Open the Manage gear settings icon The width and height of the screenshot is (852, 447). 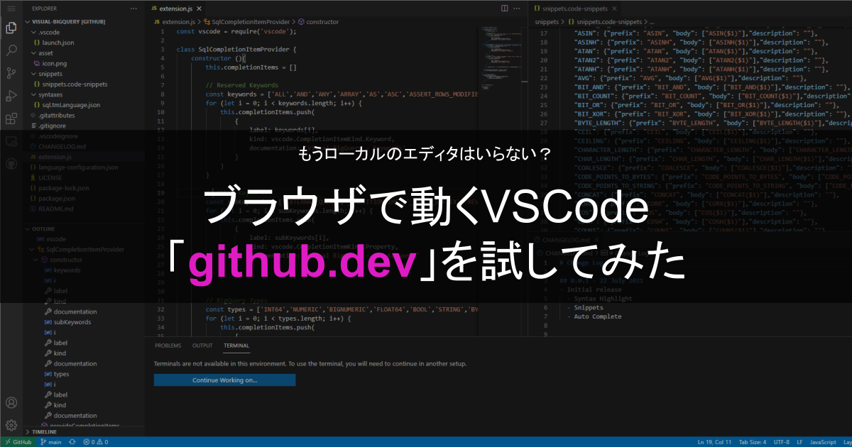[11, 425]
